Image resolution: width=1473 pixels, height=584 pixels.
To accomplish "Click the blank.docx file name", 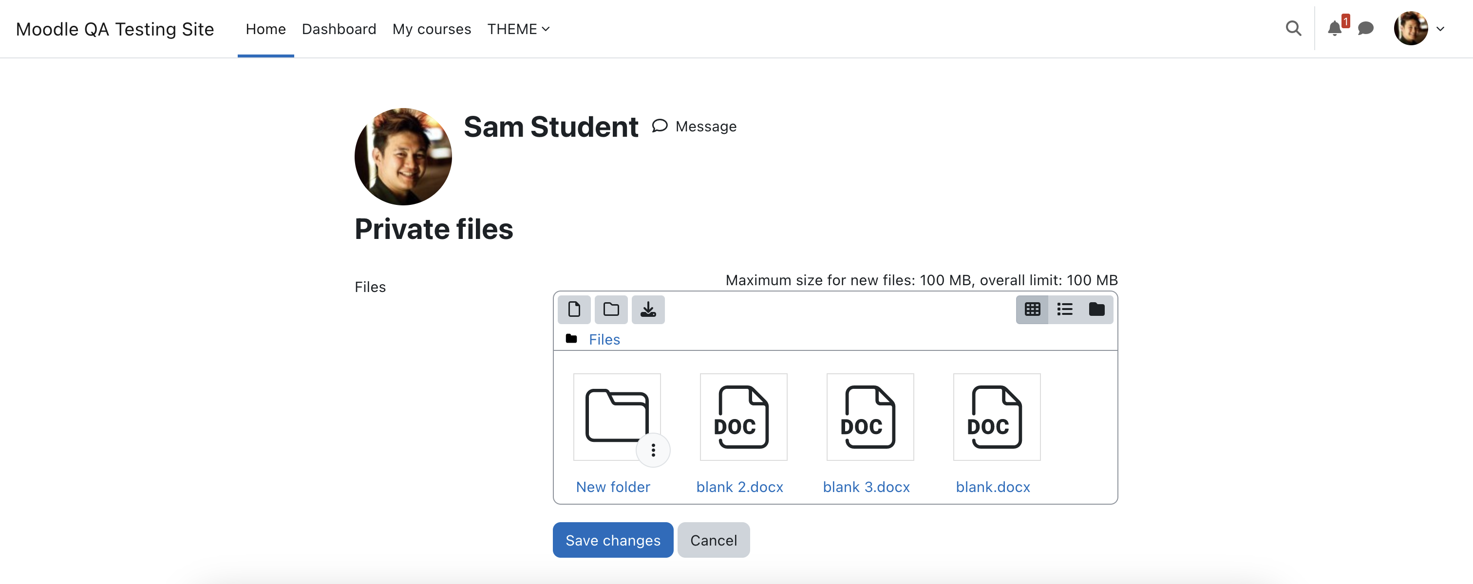I will 993,487.
